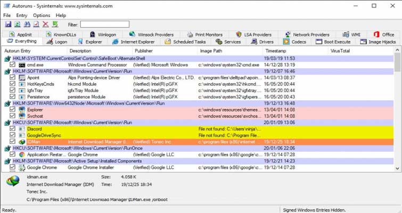Click the green Jump to Entry icon

[55, 24]
